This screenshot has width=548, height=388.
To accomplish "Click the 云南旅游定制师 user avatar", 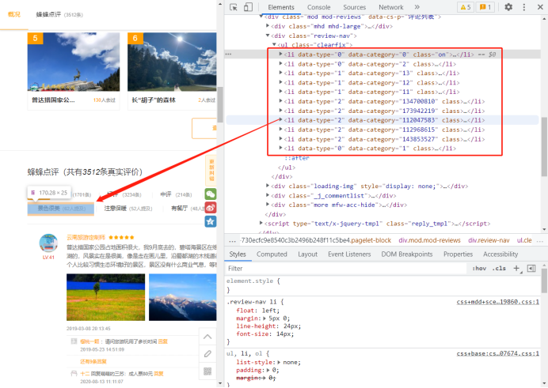I will (48, 243).
